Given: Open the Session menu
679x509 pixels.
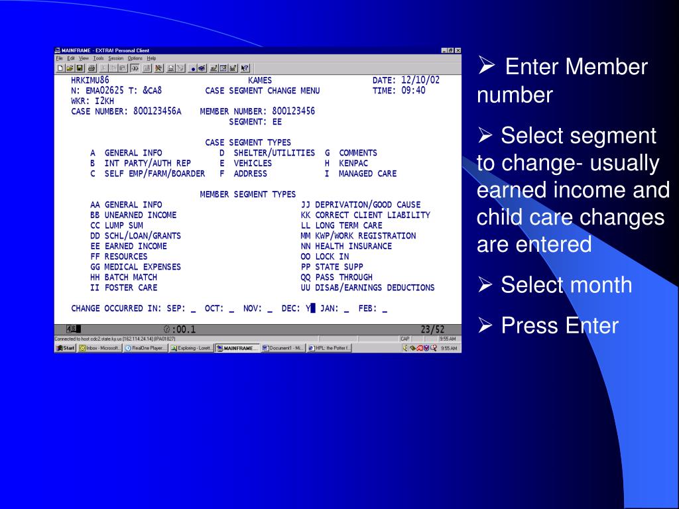Looking at the screenshot, I should click(115, 58).
